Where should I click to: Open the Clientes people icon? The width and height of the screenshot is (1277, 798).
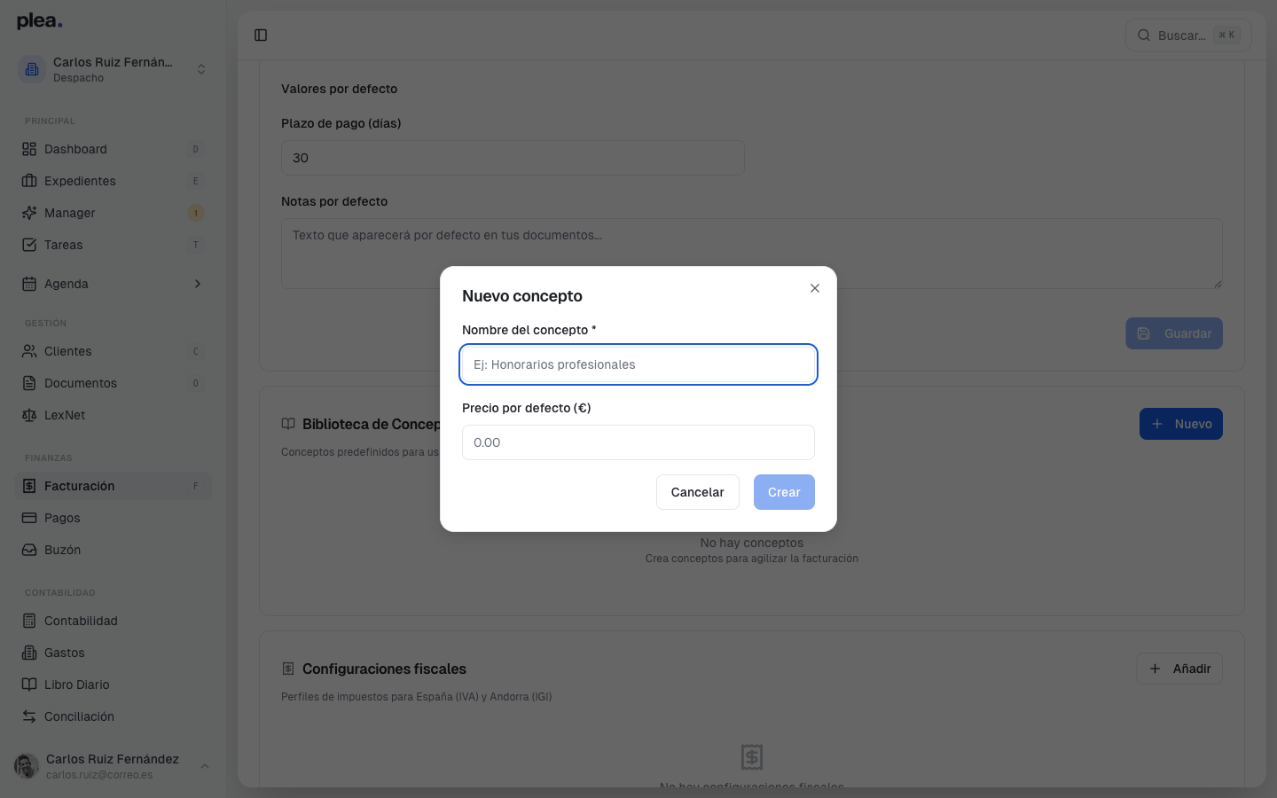(29, 351)
